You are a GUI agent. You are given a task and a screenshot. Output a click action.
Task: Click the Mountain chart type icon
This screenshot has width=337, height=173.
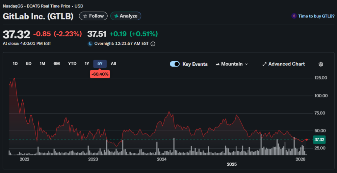pos(217,64)
